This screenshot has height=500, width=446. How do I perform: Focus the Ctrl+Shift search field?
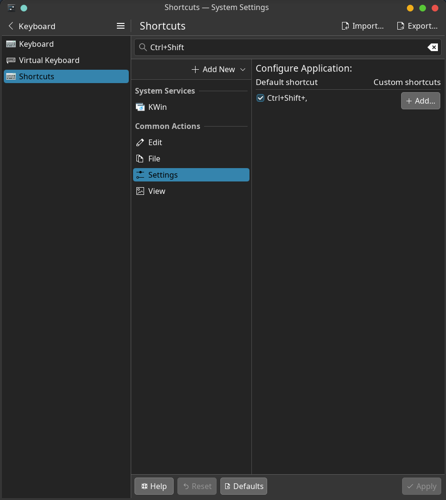click(288, 47)
